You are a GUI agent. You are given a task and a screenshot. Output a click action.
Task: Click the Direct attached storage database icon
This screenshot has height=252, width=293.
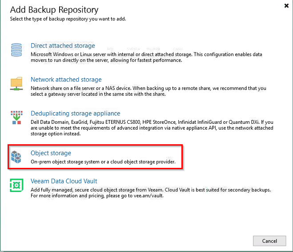click(x=16, y=50)
